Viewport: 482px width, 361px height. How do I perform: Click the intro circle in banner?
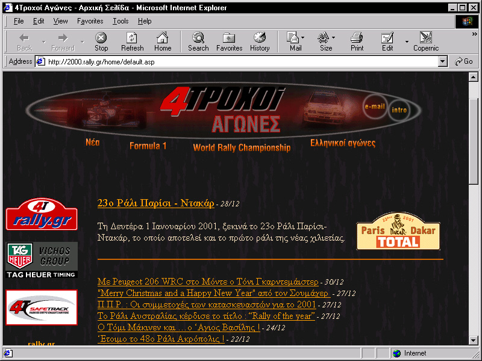(x=399, y=110)
